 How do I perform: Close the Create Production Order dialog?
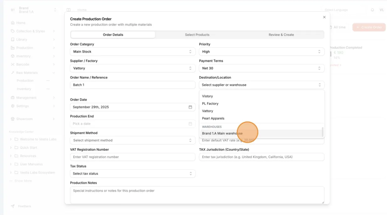click(324, 17)
